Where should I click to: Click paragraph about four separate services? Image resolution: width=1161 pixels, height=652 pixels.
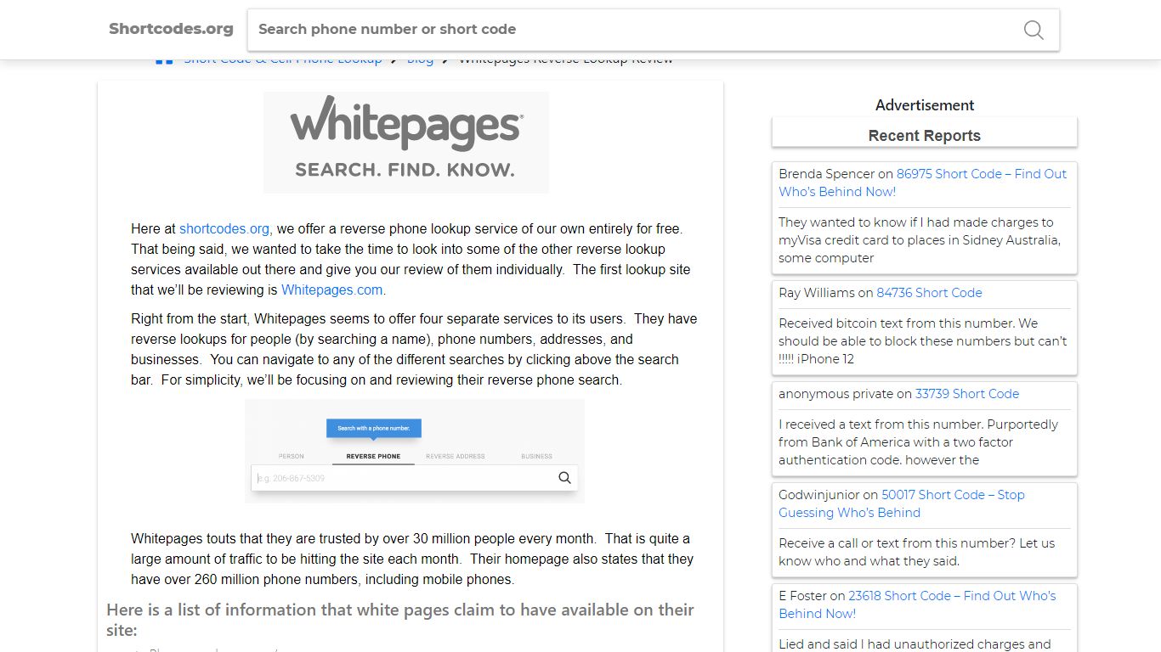(414, 349)
